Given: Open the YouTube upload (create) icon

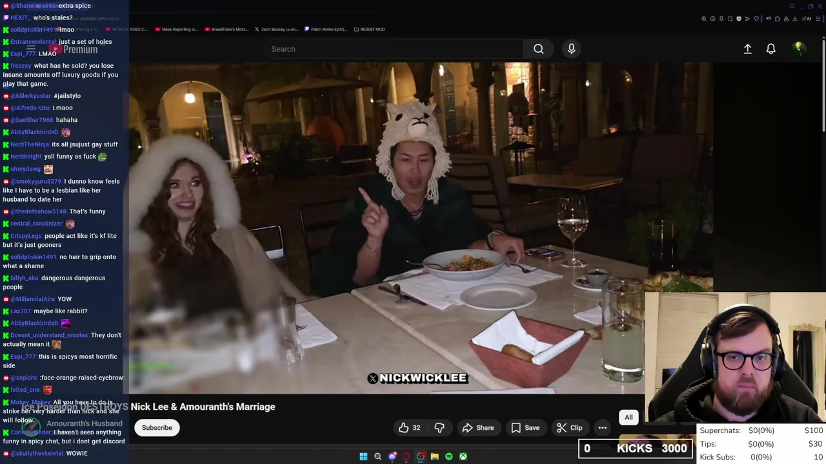Looking at the screenshot, I should (747, 49).
